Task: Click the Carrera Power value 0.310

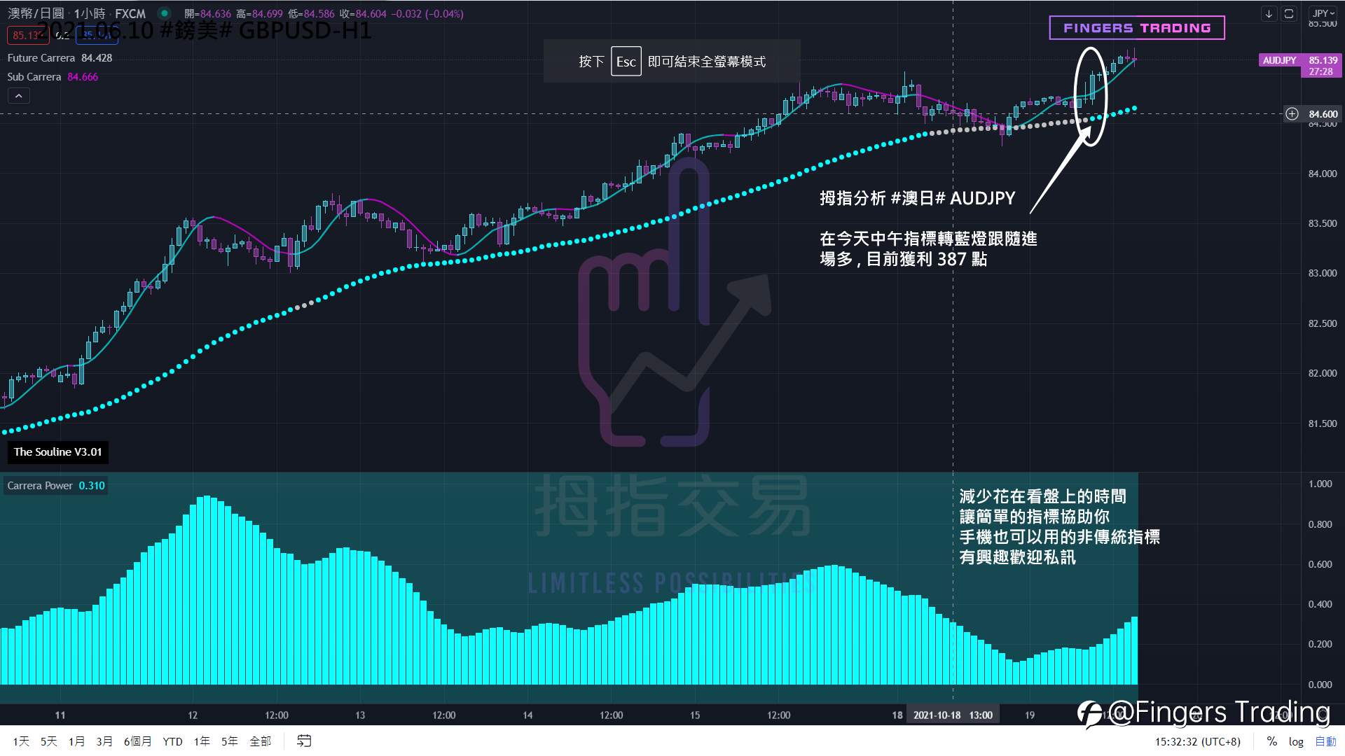Action: tap(92, 485)
